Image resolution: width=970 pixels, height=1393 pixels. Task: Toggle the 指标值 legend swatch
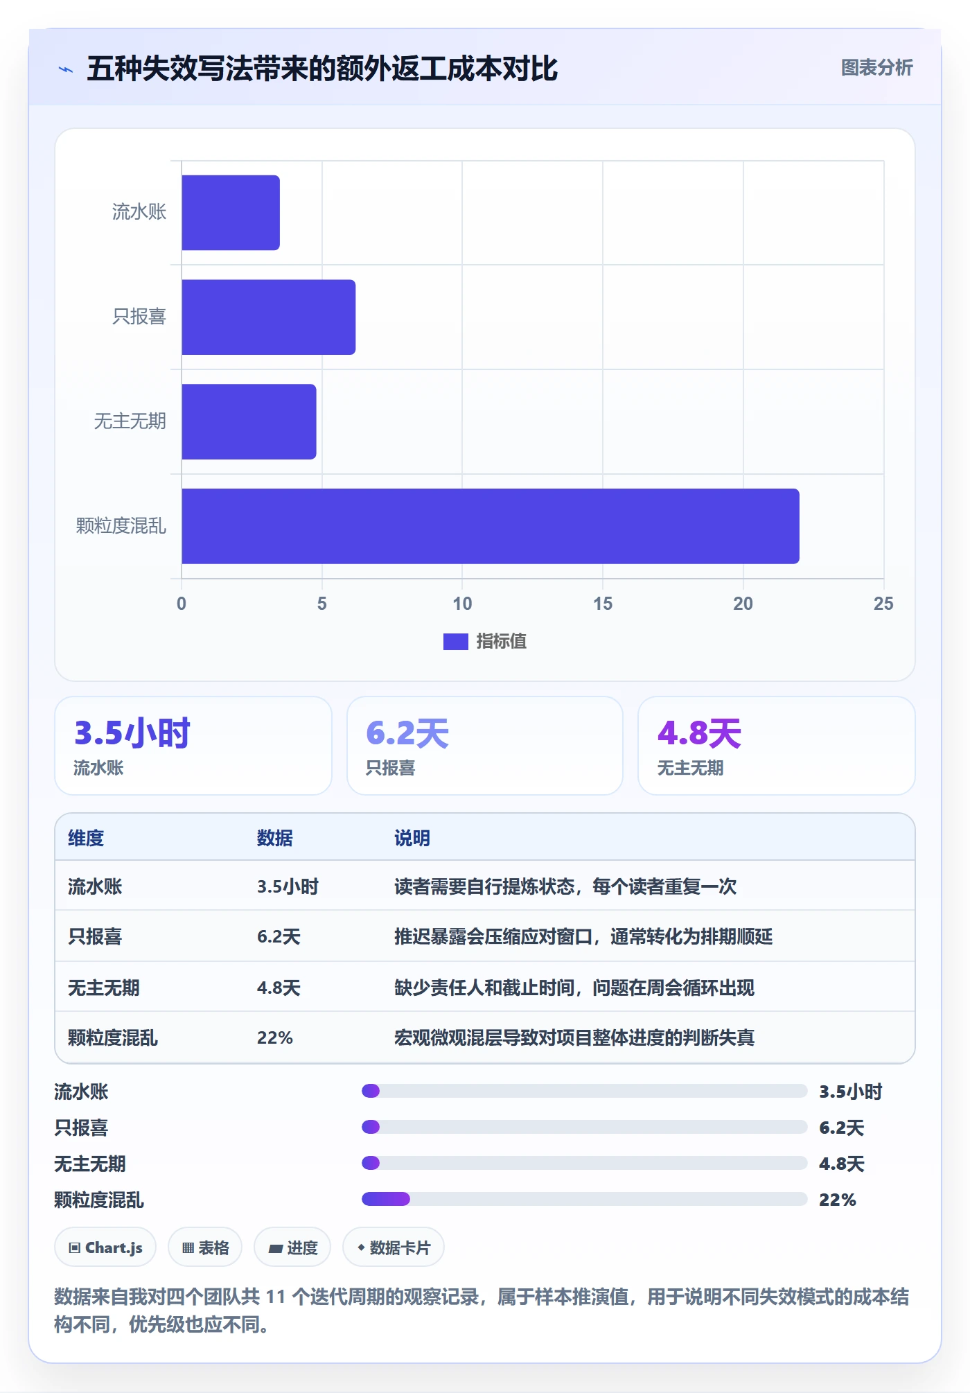coord(455,642)
